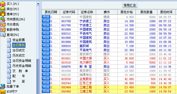Click the coins icon next to 新股申购
This screenshot has height=94, width=177.
[x=3, y=30]
